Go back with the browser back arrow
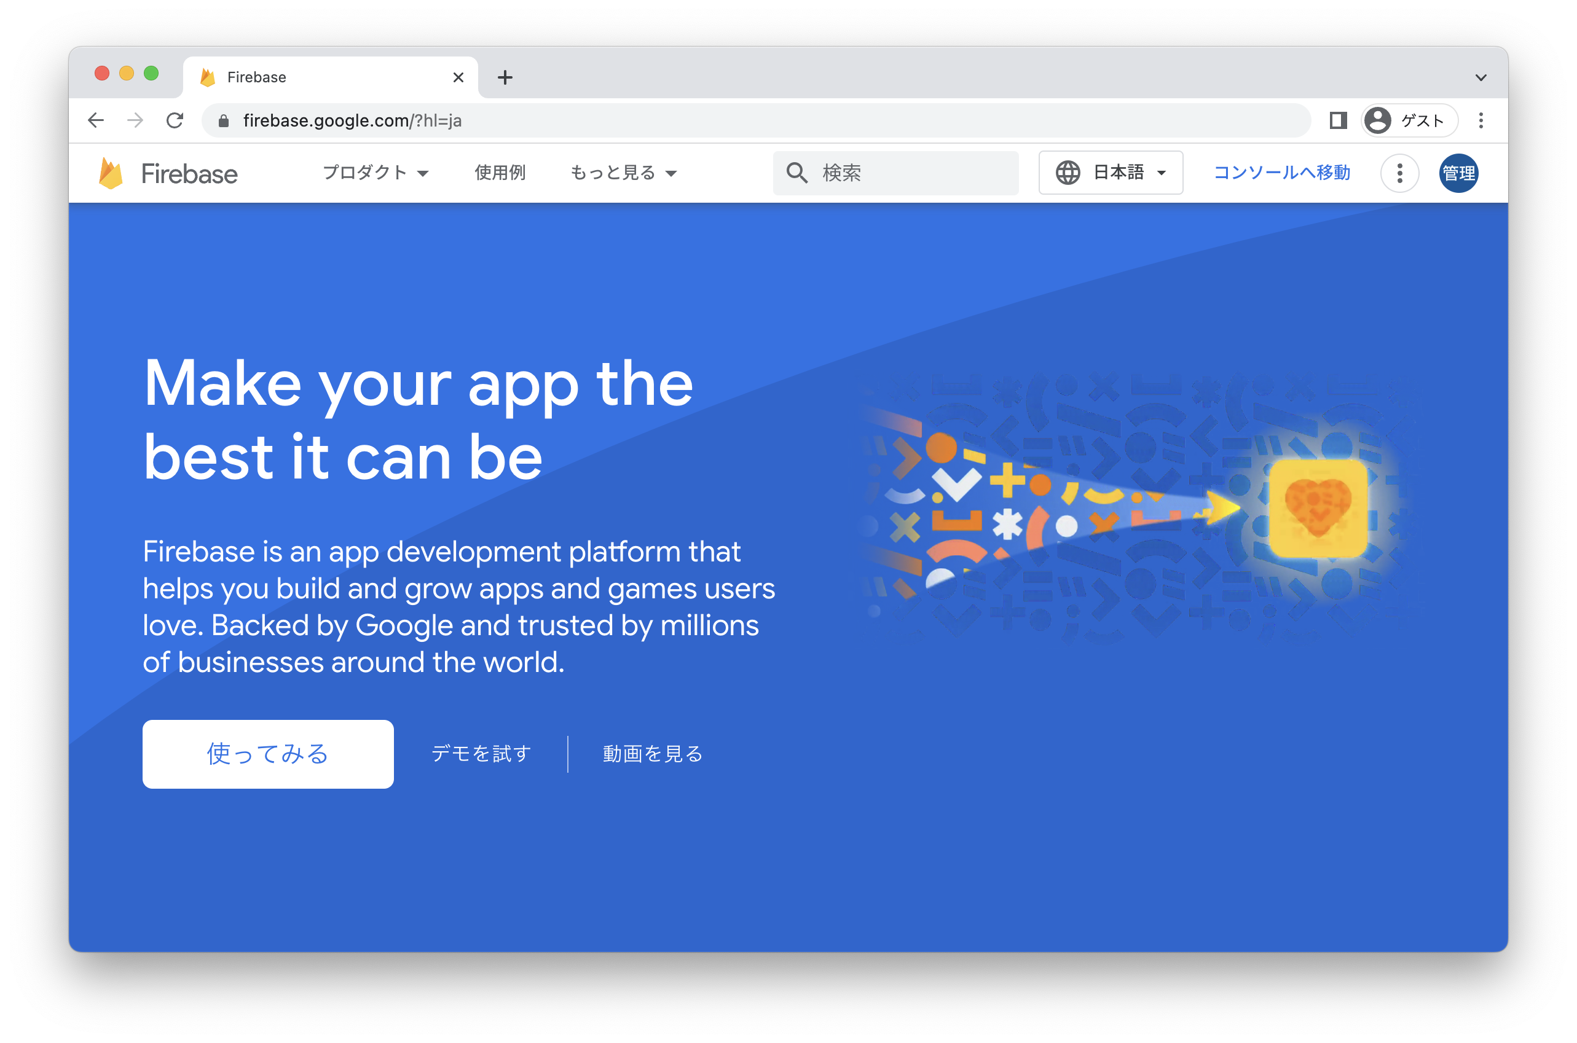Image resolution: width=1577 pixels, height=1043 pixels. click(96, 120)
